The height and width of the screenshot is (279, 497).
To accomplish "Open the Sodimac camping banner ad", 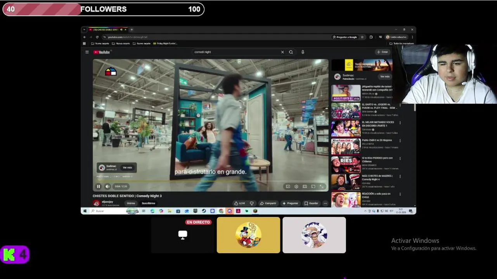I will click(x=362, y=65).
